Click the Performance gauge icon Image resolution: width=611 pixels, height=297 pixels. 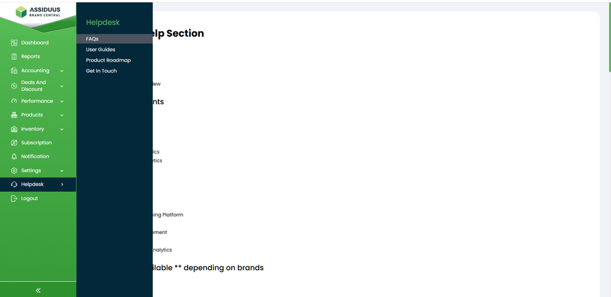click(14, 101)
